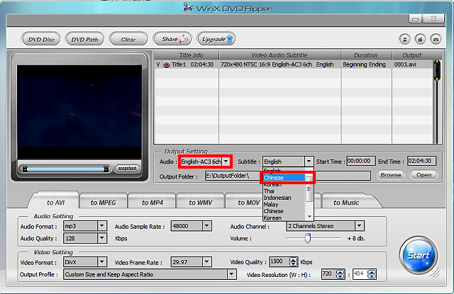Minimize the WinX DVD Ripper window
454x294 pixels.
416,19
